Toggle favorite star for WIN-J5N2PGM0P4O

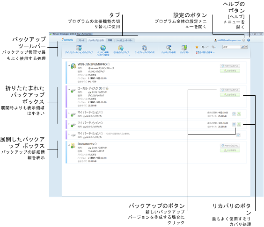coord(109,64)
